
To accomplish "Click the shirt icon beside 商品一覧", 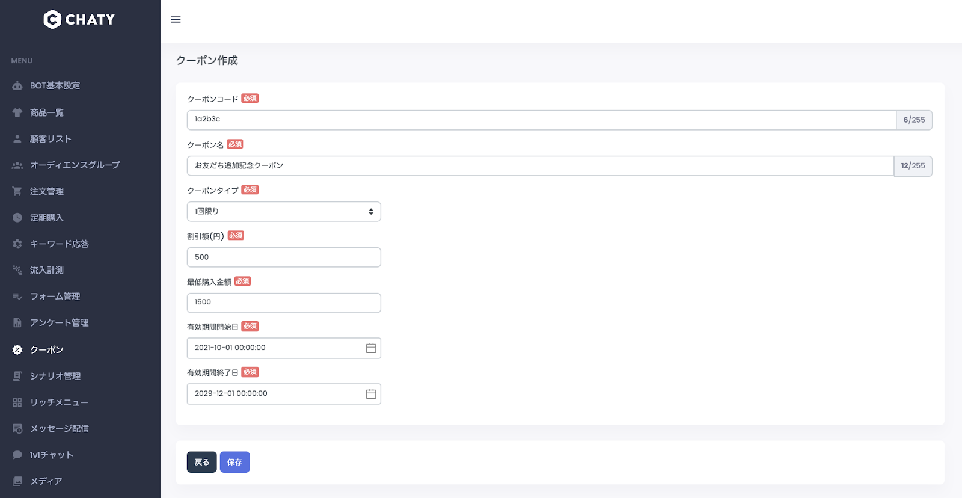I will coord(17,112).
